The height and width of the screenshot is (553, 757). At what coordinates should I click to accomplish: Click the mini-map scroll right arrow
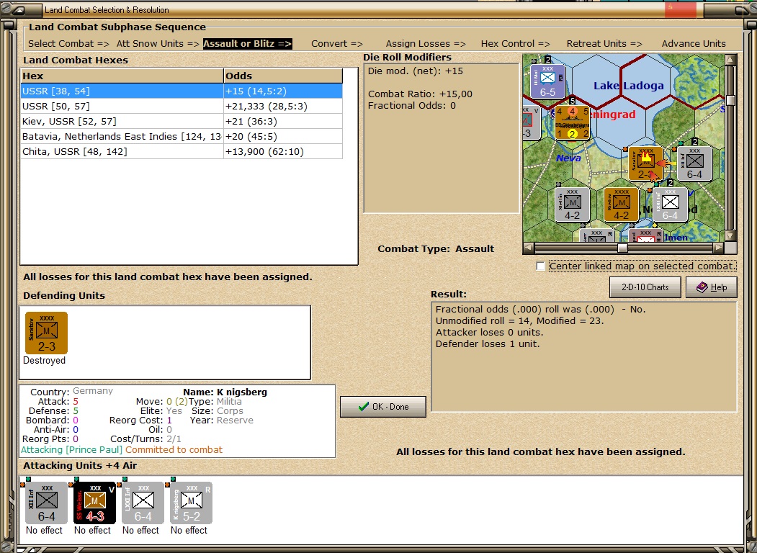point(719,248)
